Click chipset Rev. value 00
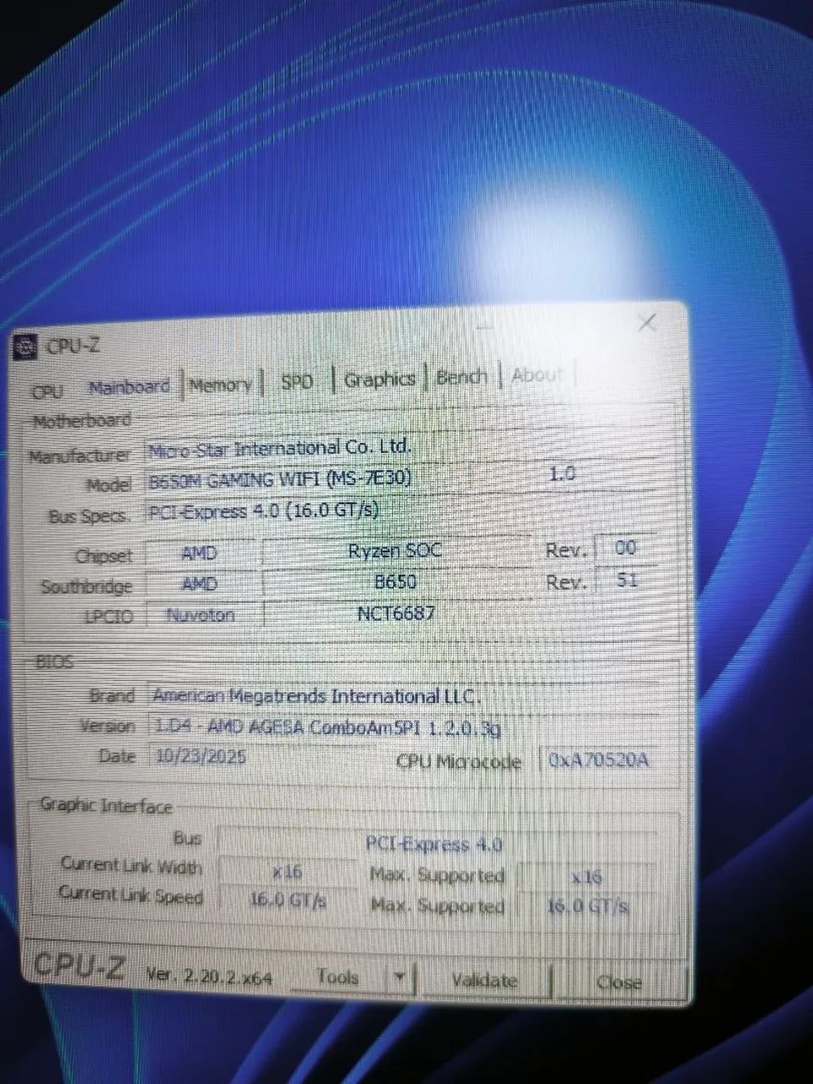This screenshot has height=1084, width=813. coord(627,548)
